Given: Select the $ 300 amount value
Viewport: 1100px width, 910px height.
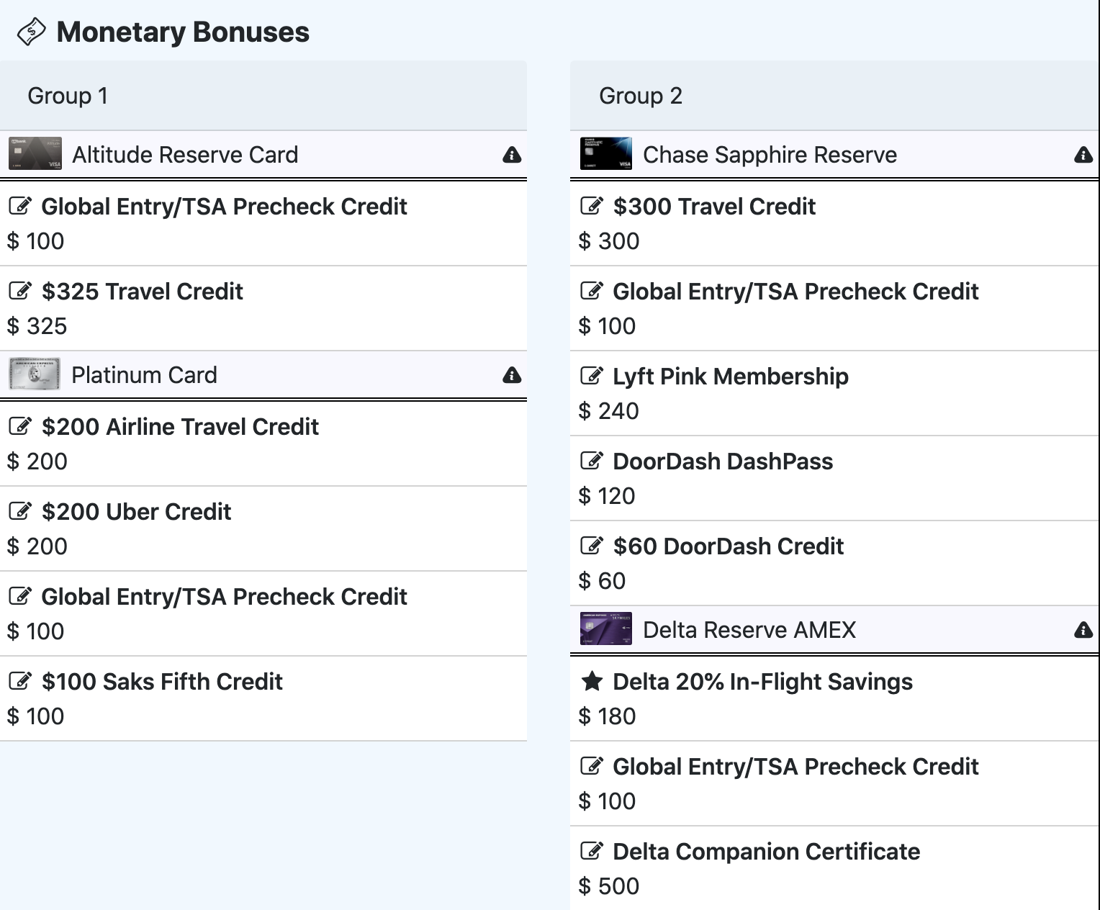Looking at the screenshot, I should (609, 241).
